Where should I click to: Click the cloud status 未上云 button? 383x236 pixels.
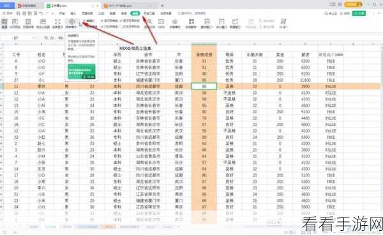coord(331,13)
